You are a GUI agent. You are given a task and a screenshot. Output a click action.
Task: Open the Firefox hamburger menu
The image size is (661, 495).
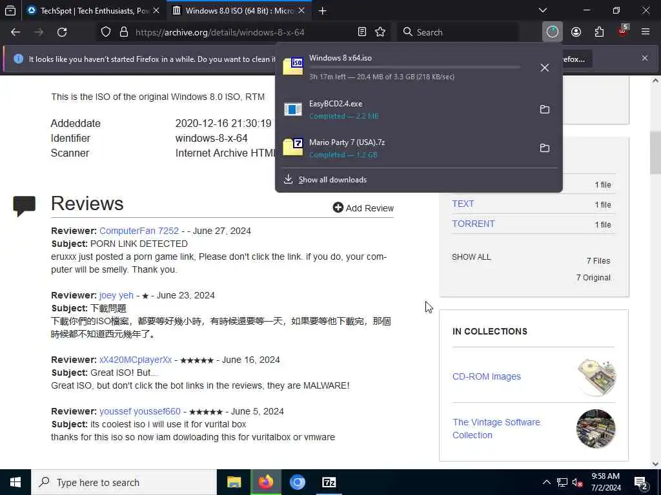tap(646, 32)
